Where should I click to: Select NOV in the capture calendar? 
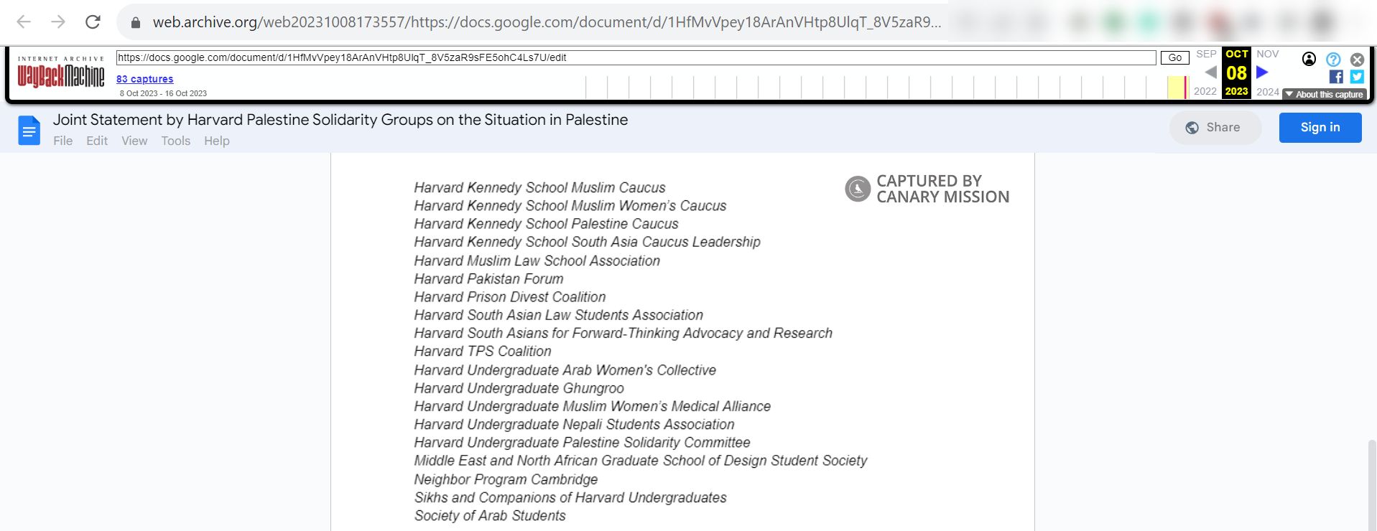pos(1268,54)
